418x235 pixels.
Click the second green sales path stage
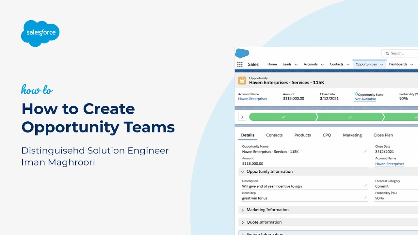pos(350,117)
